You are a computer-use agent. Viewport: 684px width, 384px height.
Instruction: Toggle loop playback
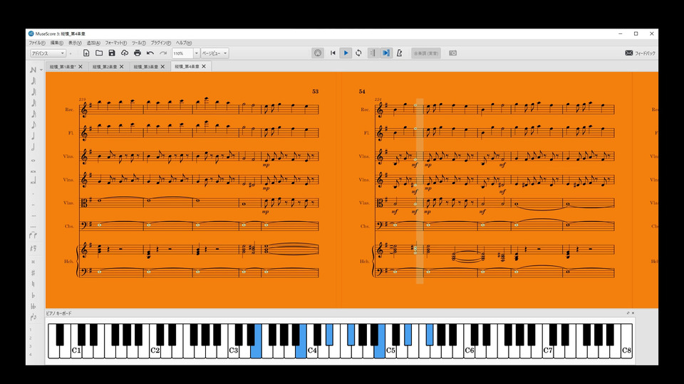(x=358, y=53)
